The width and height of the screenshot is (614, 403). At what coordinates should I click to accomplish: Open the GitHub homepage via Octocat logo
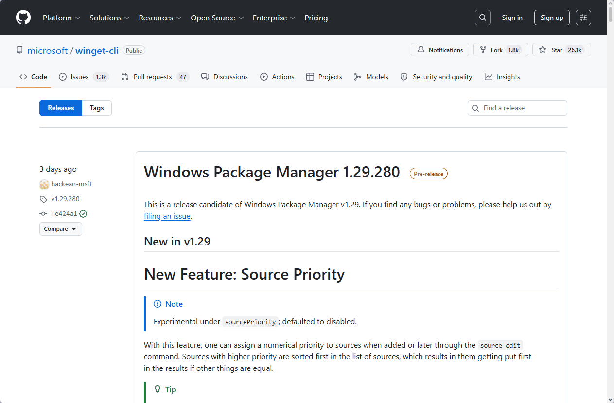[23, 18]
